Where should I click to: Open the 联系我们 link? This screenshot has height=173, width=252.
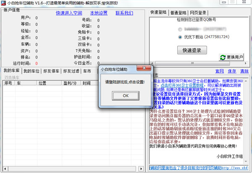pos(124,13)
